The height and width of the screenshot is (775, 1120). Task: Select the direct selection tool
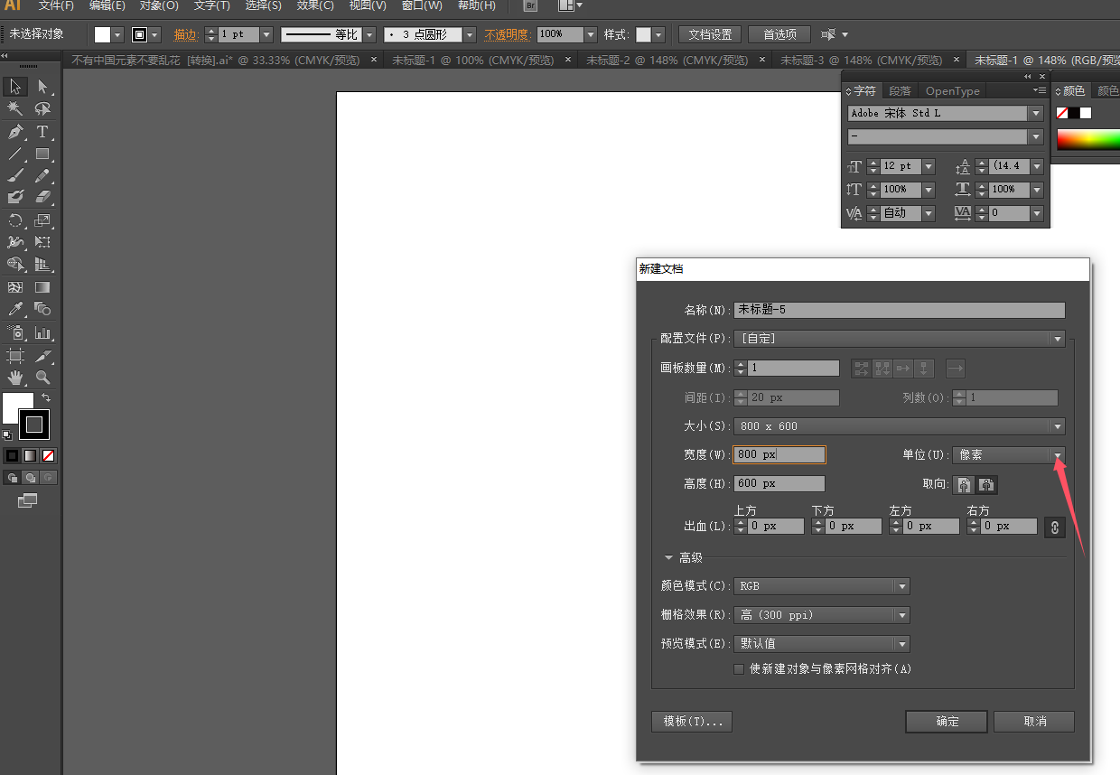tap(42, 88)
